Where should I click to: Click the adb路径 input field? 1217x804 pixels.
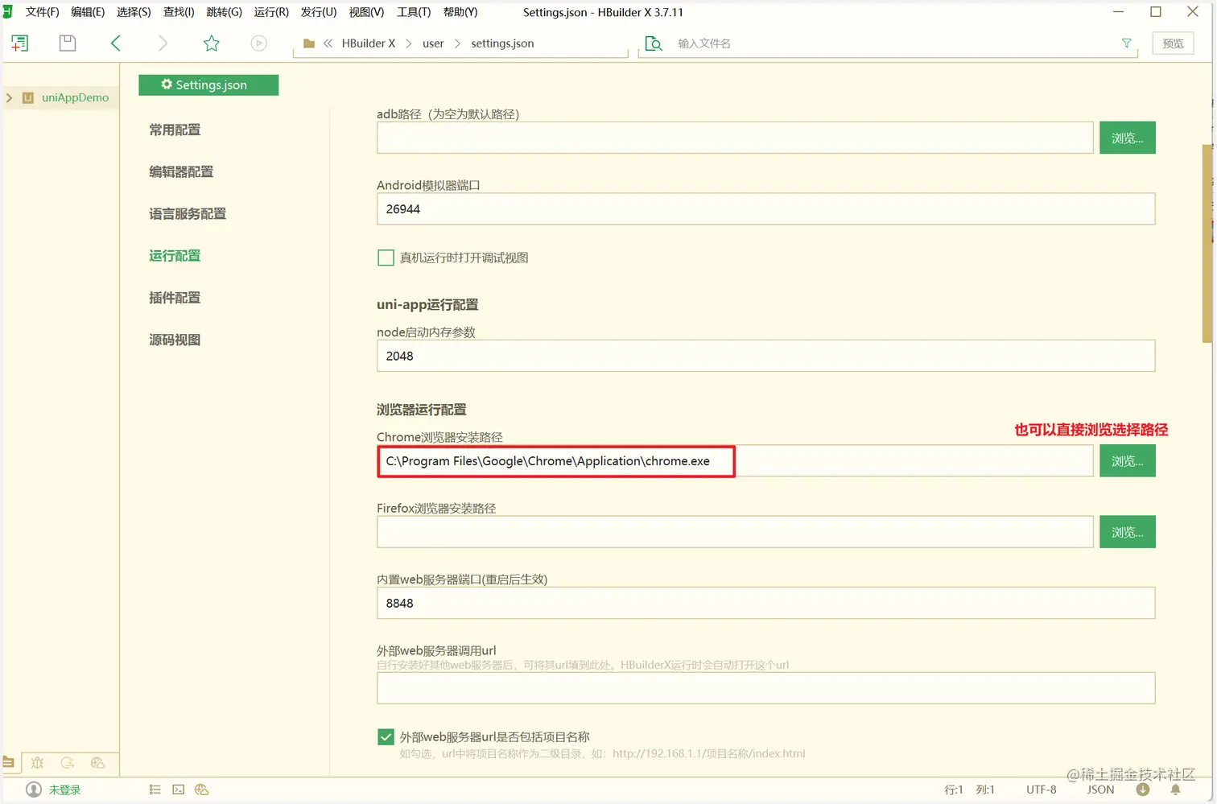(735, 138)
